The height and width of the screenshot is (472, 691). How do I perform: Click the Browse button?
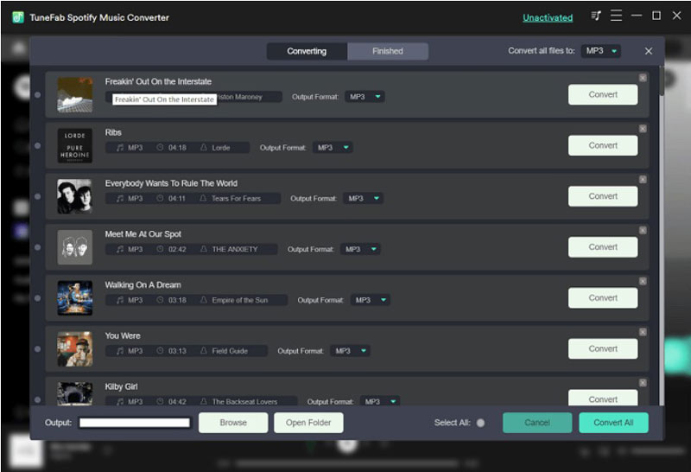(x=233, y=423)
